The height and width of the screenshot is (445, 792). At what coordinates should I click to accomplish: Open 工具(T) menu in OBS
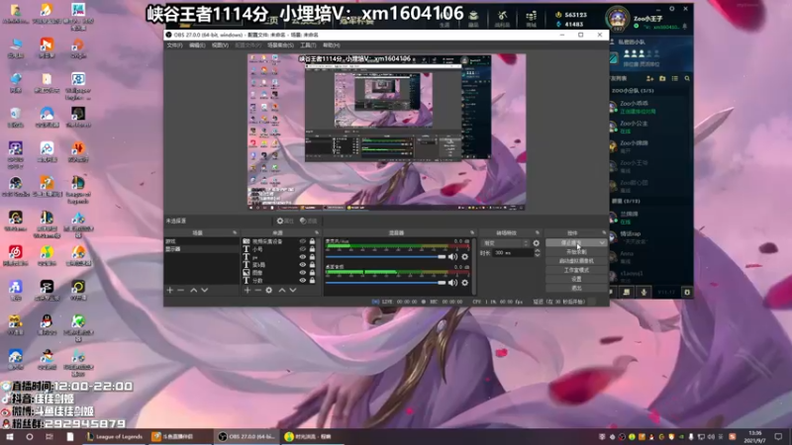308,45
